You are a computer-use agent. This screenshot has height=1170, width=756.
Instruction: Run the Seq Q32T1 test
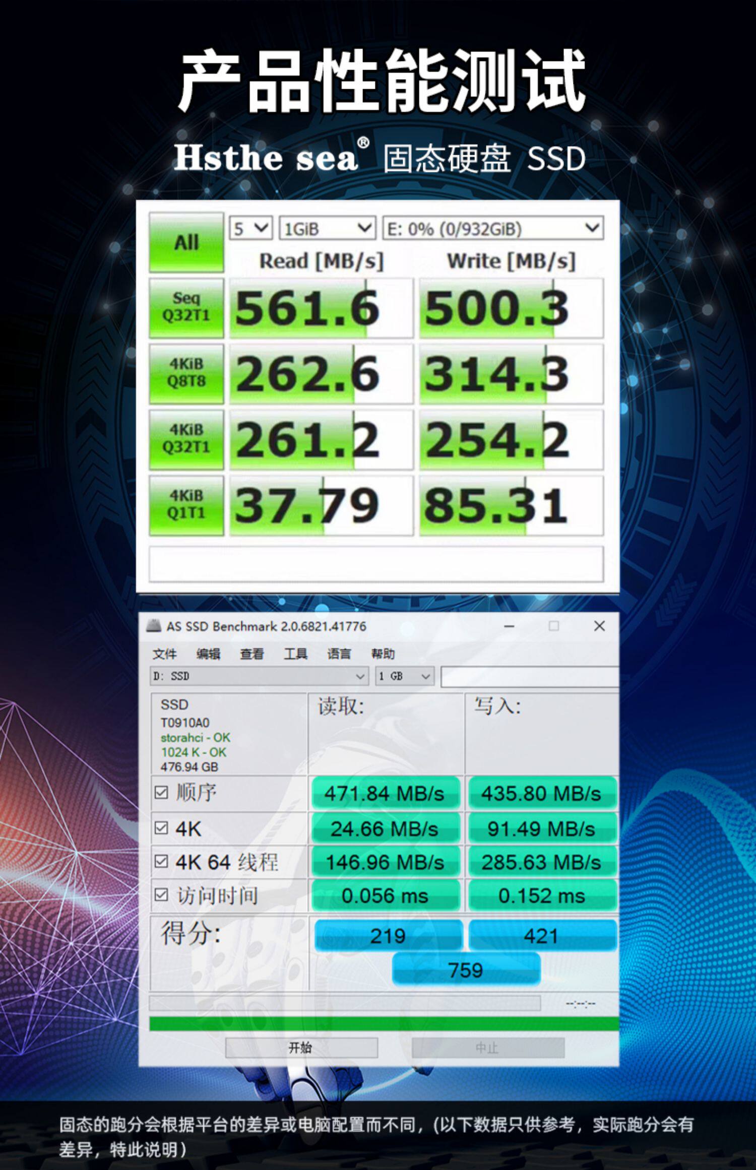pos(186,308)
